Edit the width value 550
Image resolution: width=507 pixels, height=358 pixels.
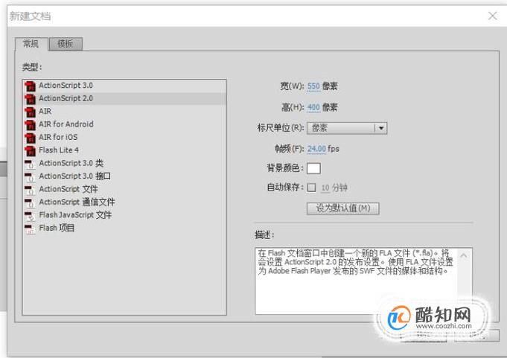313,86
